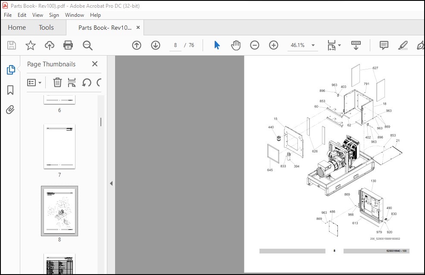Click part label 626 in the diagram
This screenshot has height=275, width=425.
(315, 151)
